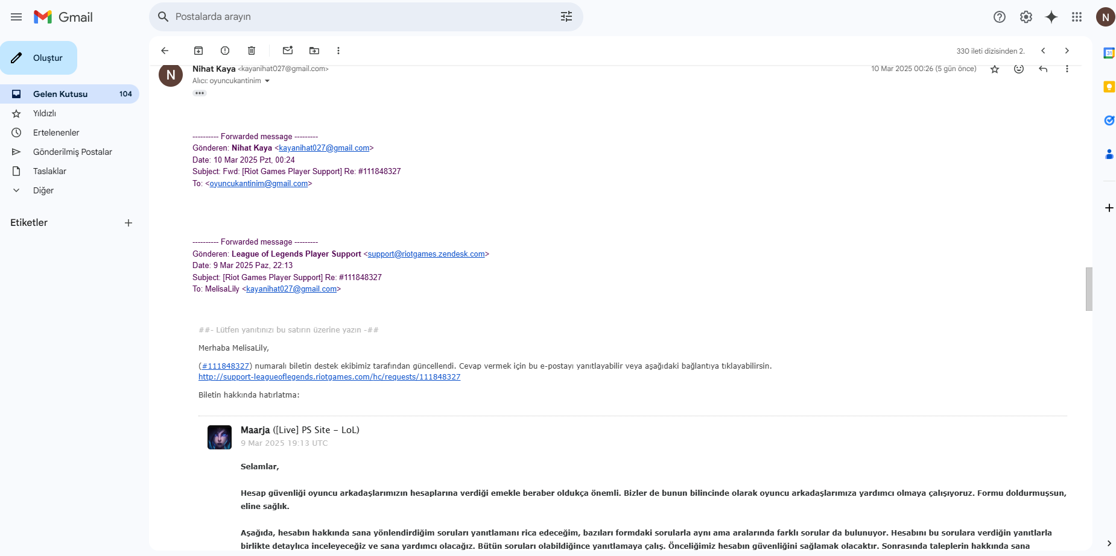Open oyuncukantinim@gmail.com link
The height and width of the screenshot is (556, 1116).
point(259,184)
